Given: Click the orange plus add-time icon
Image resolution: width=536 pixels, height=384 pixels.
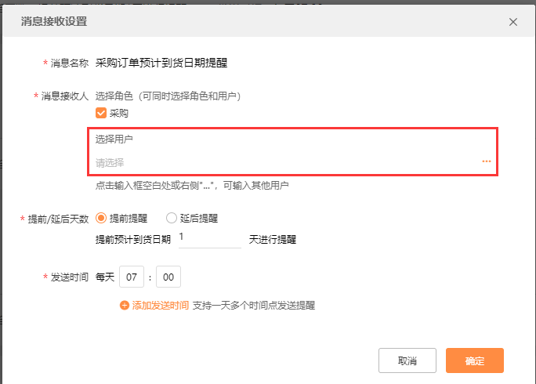Looking at the screenshot, I should pyautogui.click(x=125, y=305).
